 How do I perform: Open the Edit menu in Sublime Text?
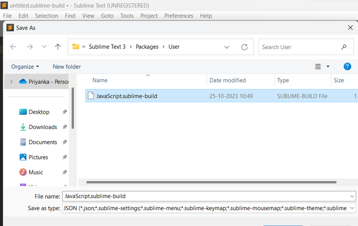23,16
